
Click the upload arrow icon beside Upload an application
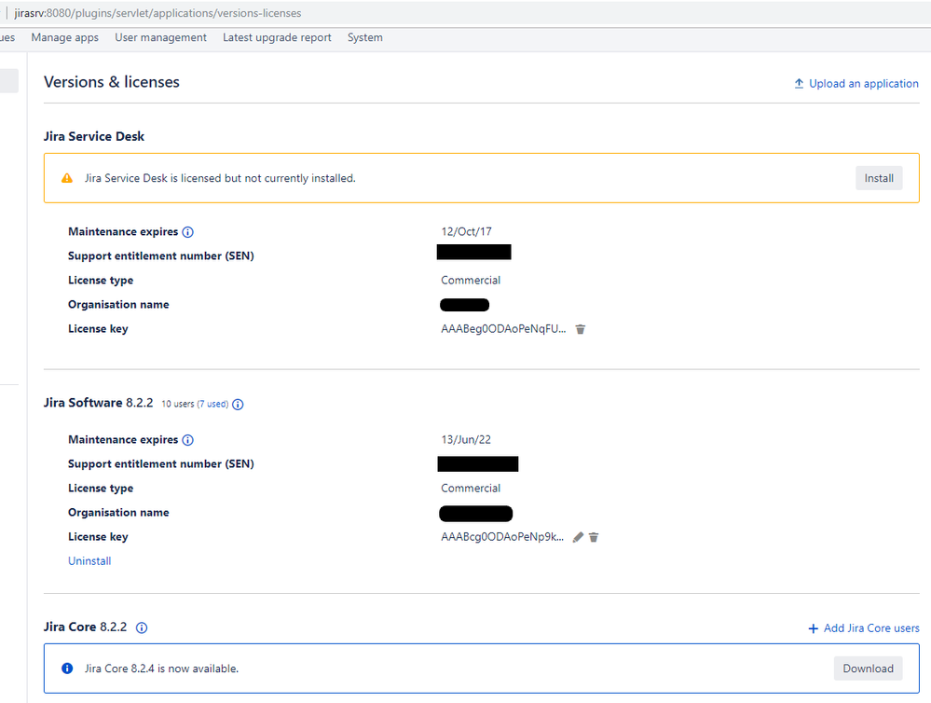[x=800, y=84]
